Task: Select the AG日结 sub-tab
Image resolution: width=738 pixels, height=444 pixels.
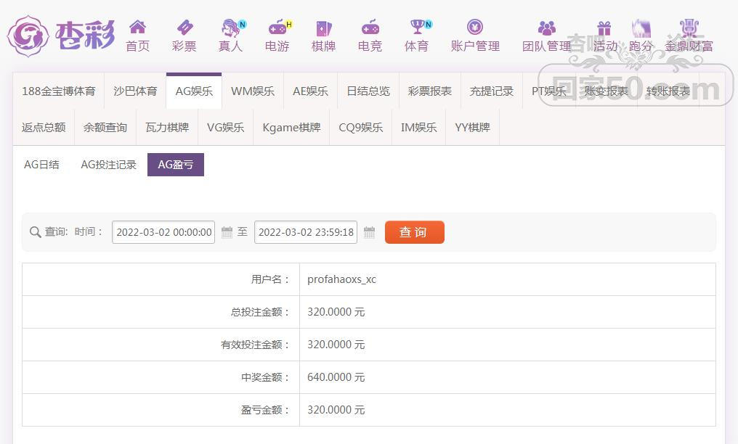Action: click(41, 165)
